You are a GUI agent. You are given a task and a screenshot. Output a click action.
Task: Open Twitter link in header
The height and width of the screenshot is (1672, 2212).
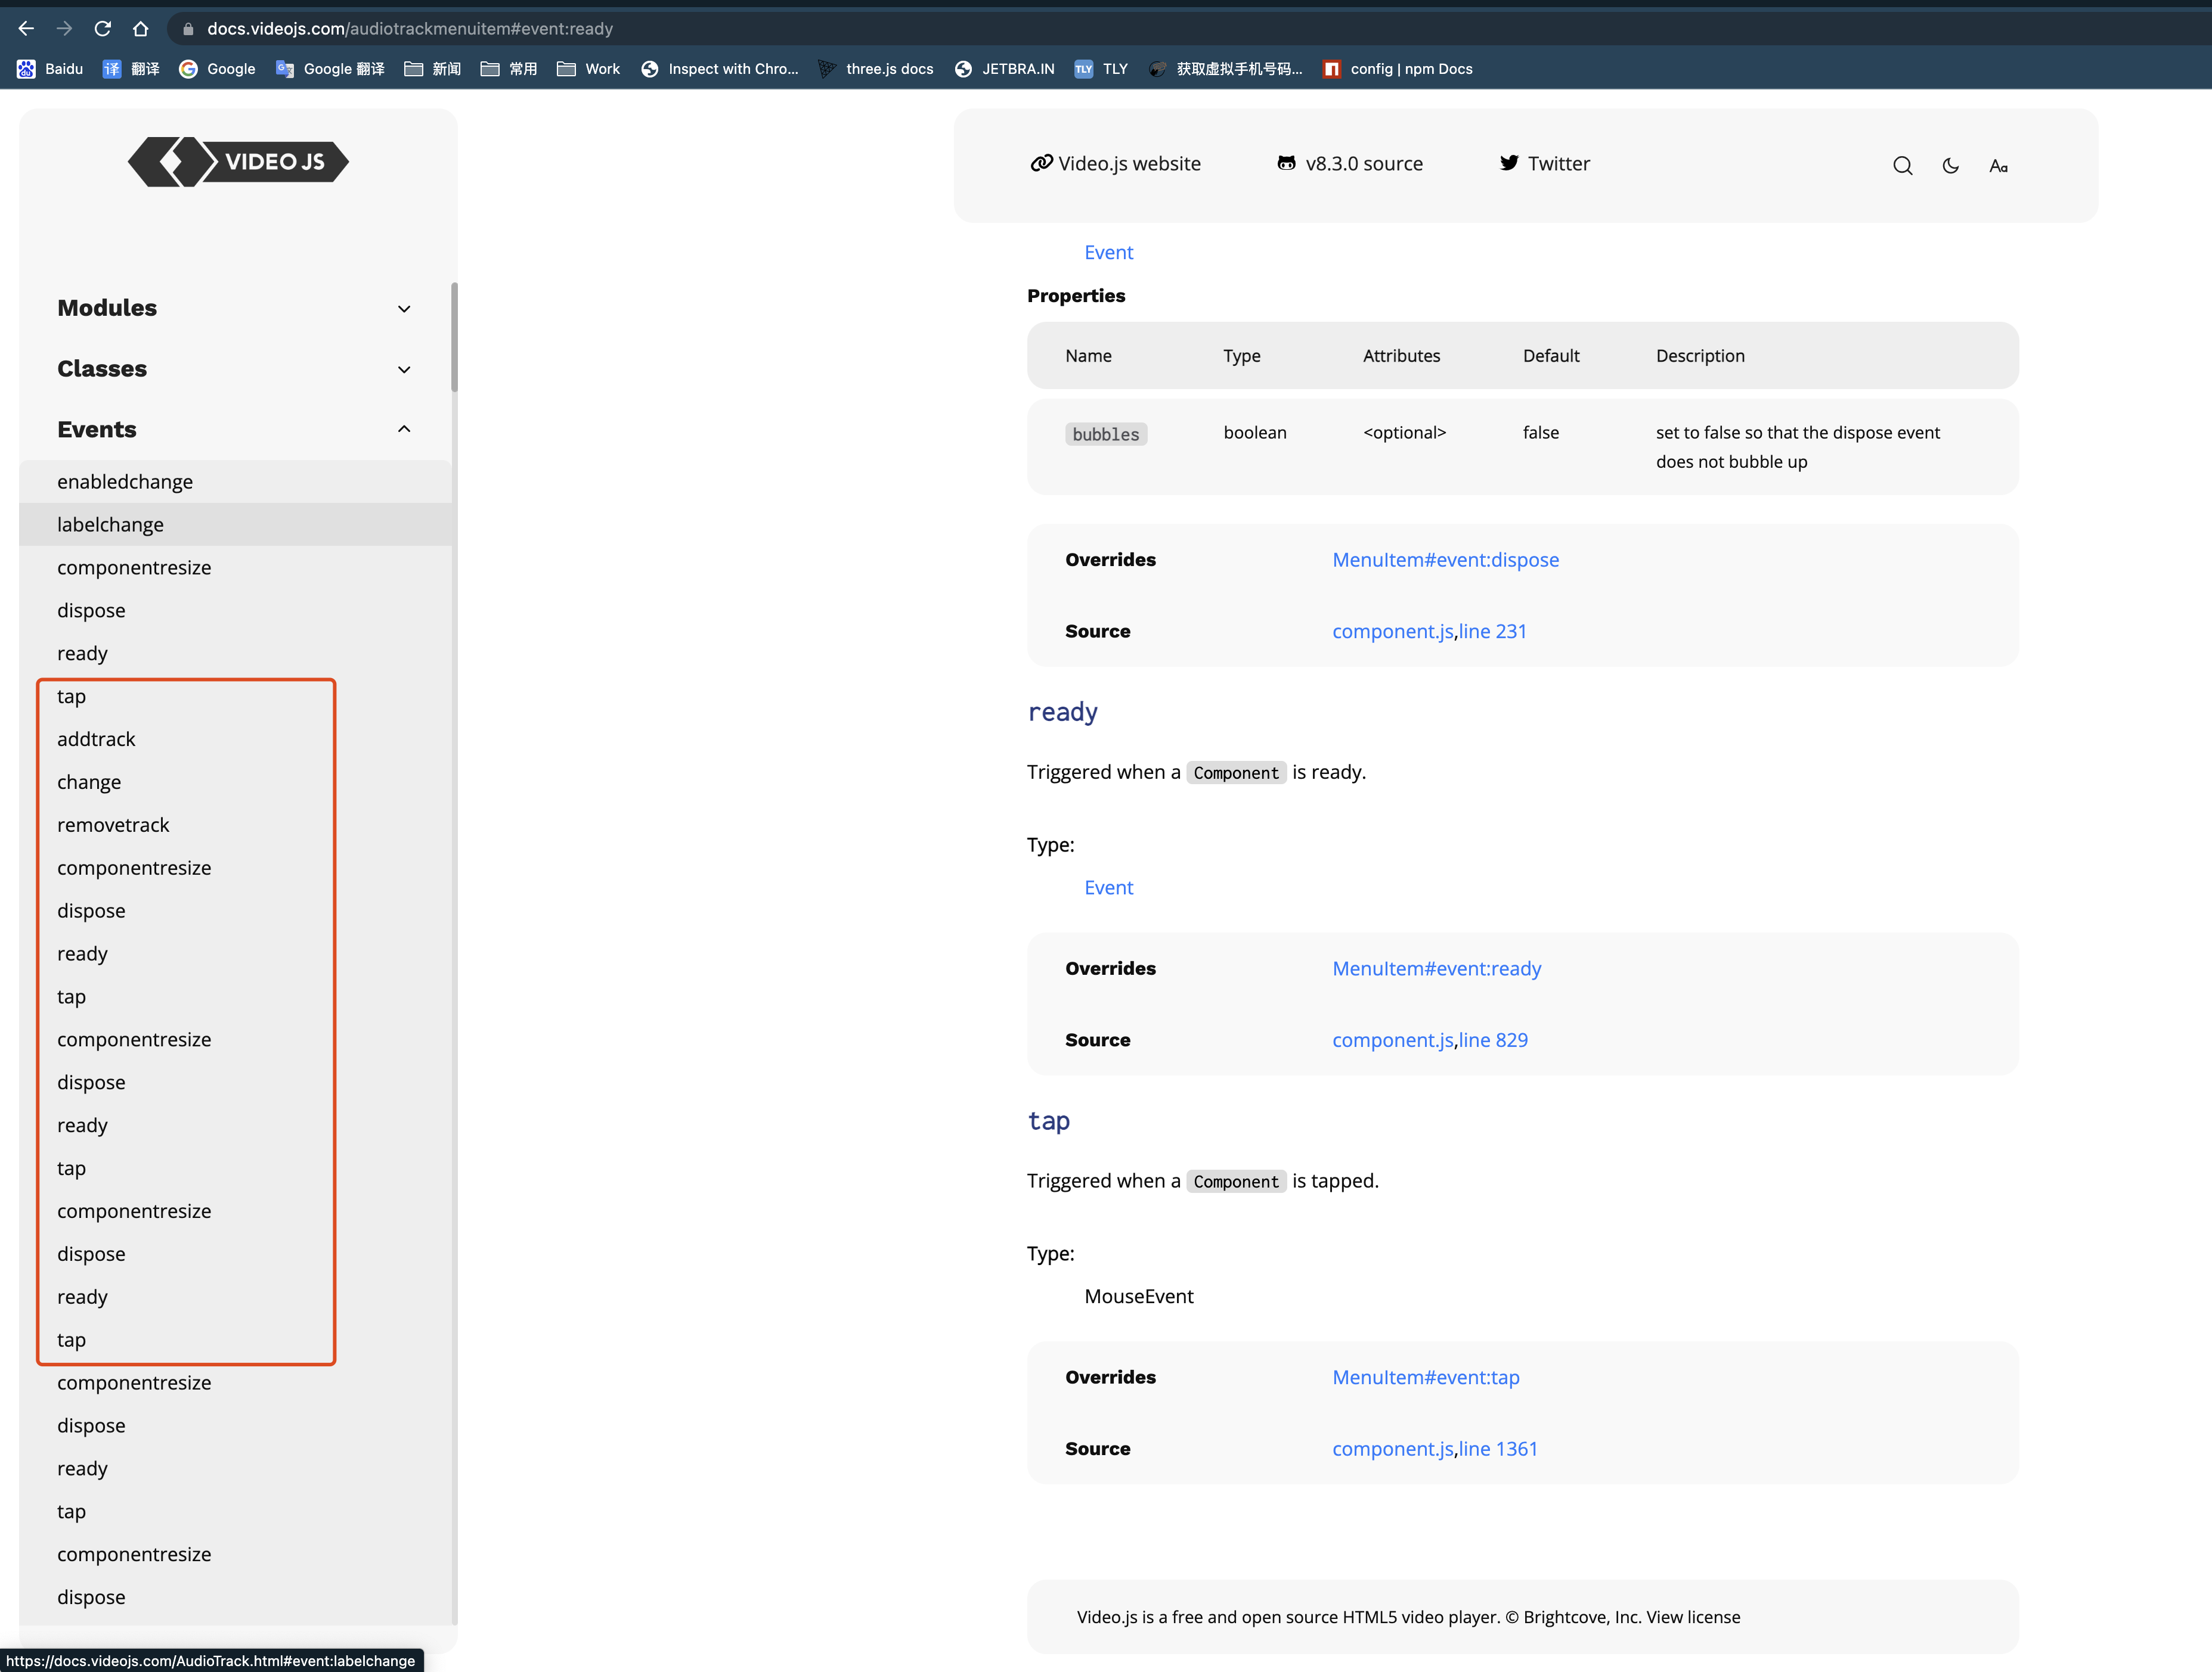point(1545,163)
